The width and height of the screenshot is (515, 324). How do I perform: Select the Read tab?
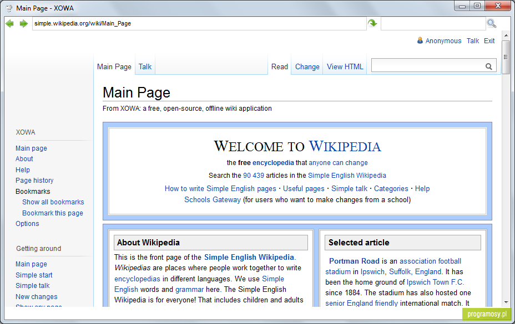click(x=280, y=66)
